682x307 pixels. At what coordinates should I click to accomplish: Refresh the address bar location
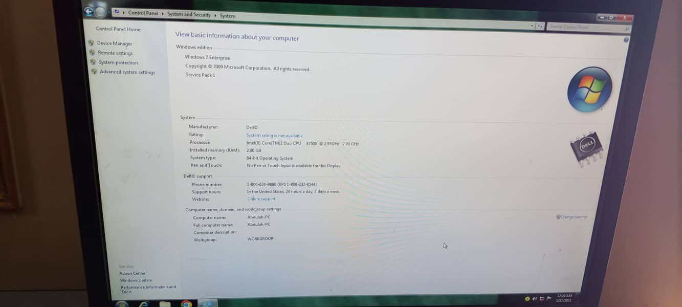[540, 26]
